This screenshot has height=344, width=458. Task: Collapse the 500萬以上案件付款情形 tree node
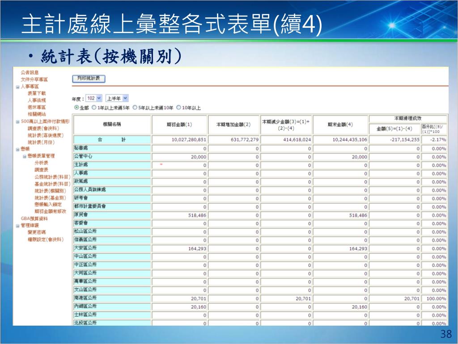click(x=17, y=122)
